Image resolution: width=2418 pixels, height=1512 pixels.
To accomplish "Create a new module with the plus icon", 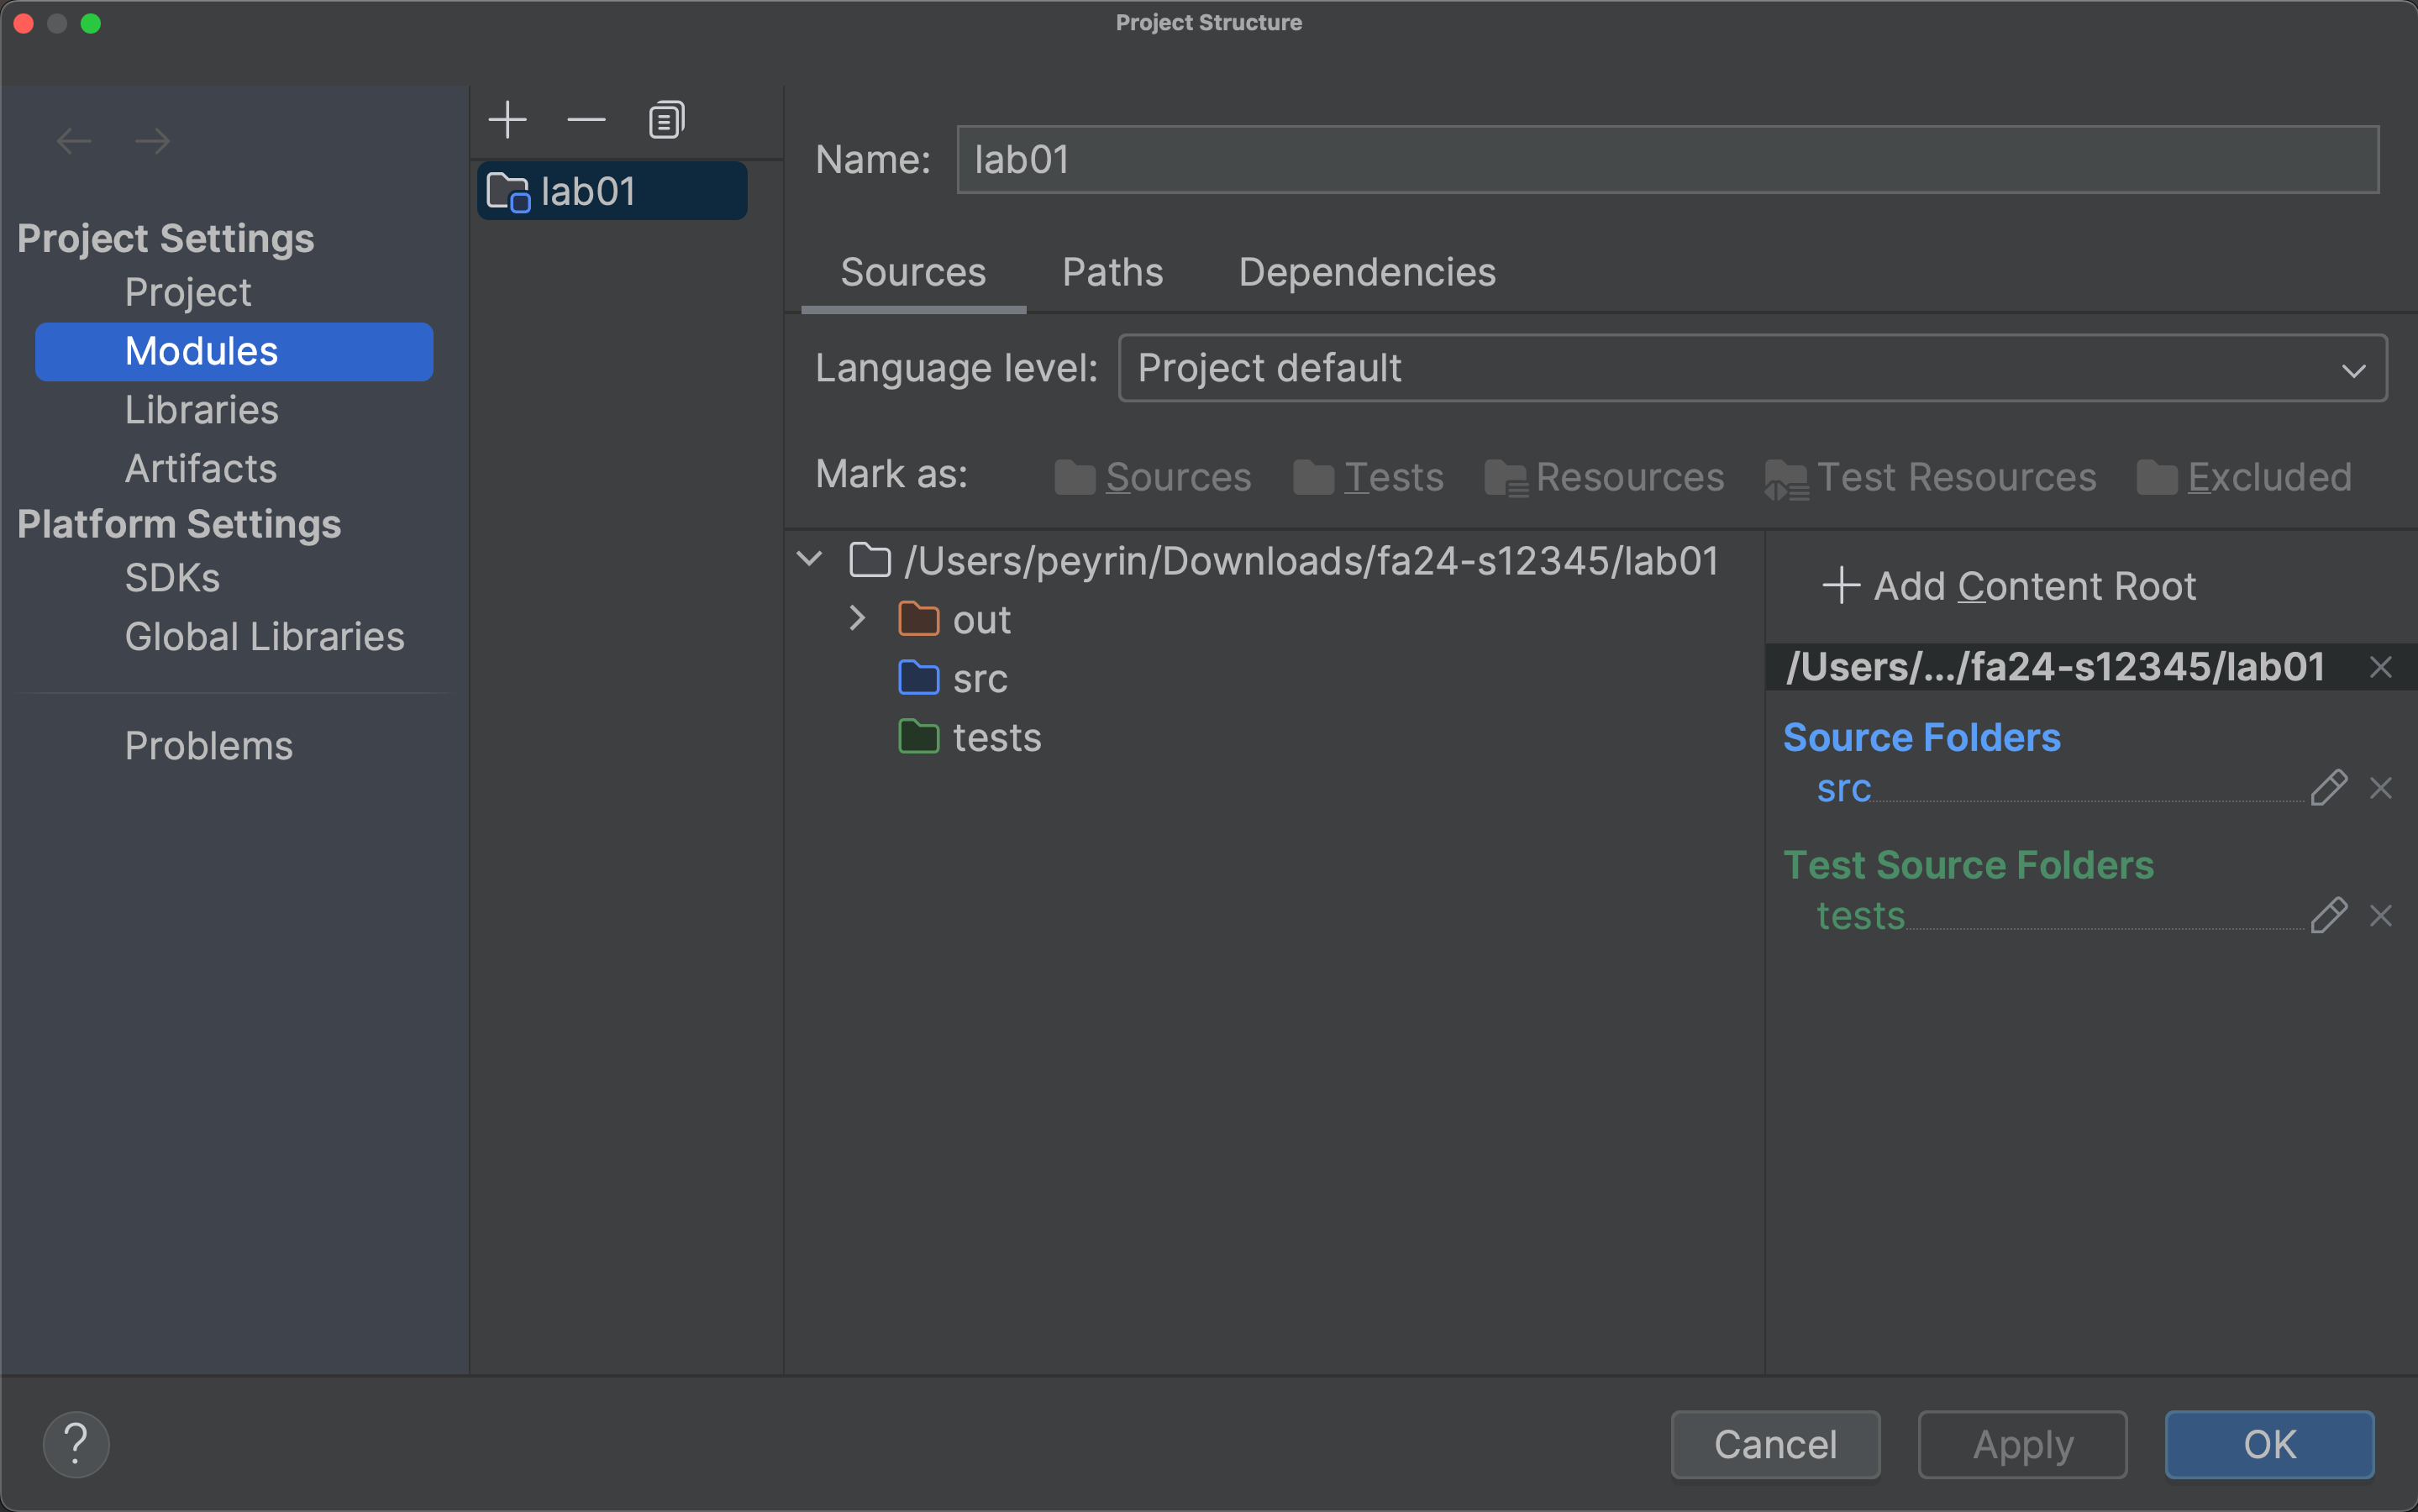I will pos(508,119).
